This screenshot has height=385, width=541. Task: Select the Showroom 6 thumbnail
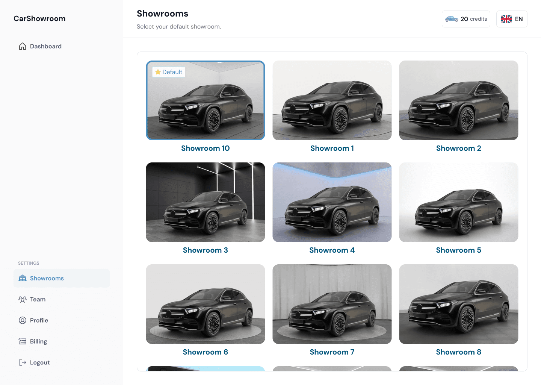pyautogui.click(x=206, y=304)
